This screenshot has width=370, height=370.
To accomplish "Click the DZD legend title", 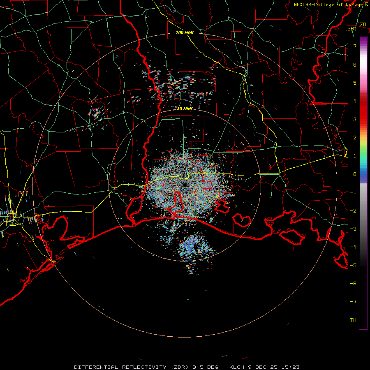I will pos(361,25).
